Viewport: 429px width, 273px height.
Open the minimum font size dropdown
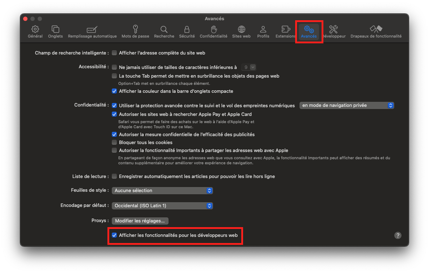point(249,67)
